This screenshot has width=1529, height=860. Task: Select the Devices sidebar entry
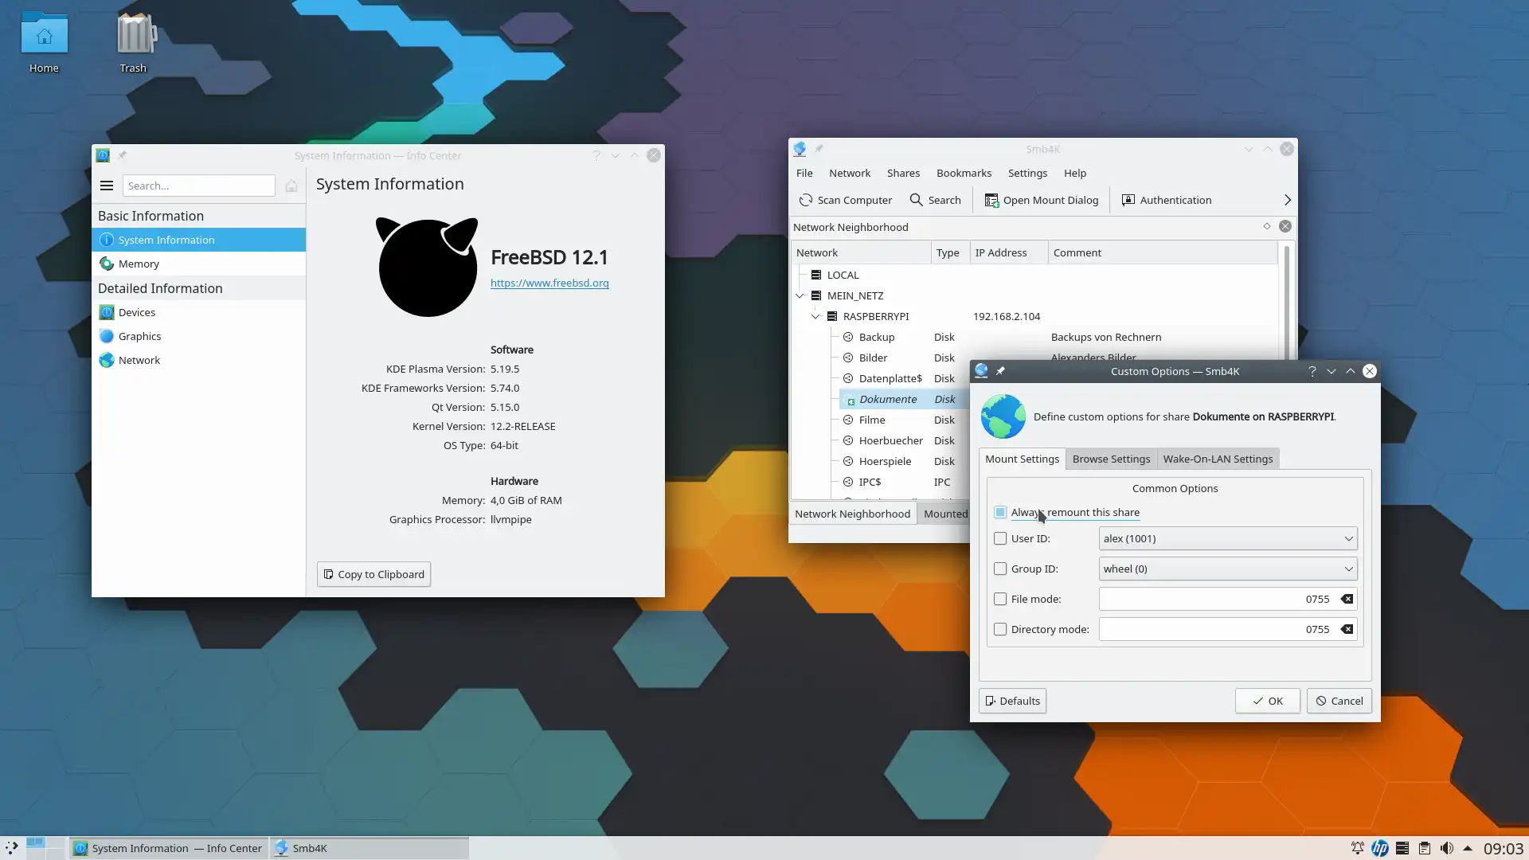pyautogui.click(x=137, y=312)
